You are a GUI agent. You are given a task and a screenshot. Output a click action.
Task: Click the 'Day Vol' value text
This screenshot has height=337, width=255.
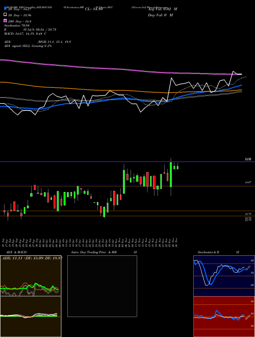coord(160,15)
